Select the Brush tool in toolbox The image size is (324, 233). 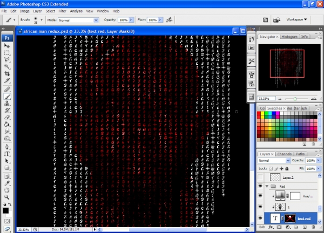[x=7, y=97]
